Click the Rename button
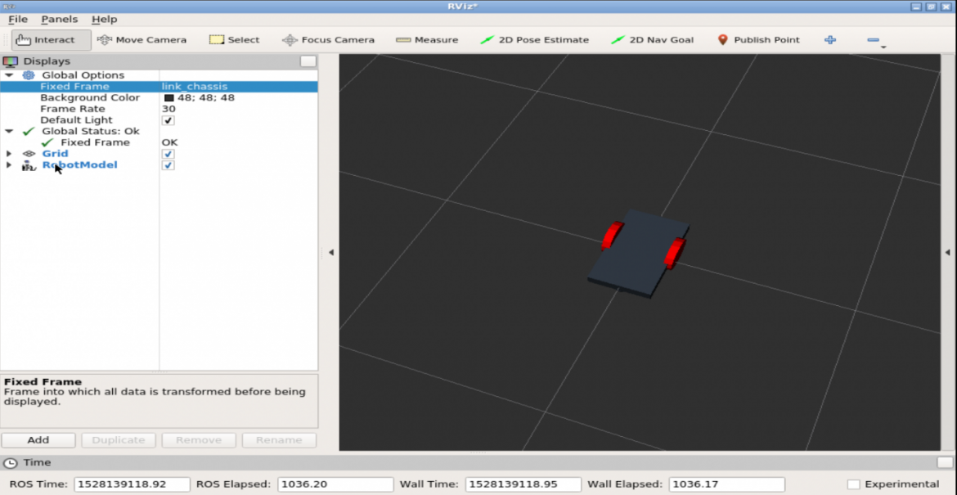 tap(279, 440)
